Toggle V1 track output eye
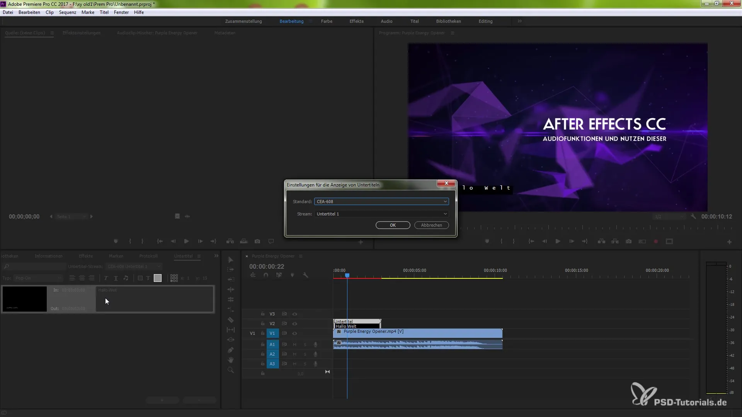 [x=295, y=334]
